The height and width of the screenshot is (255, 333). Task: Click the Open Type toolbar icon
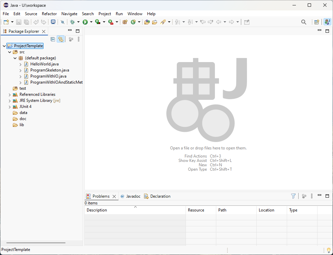(147, 22)
